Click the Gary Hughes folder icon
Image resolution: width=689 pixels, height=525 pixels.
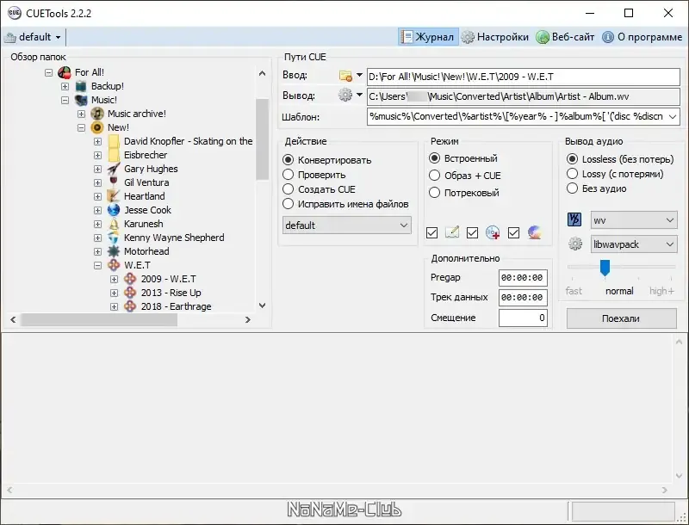coord(114,169)
